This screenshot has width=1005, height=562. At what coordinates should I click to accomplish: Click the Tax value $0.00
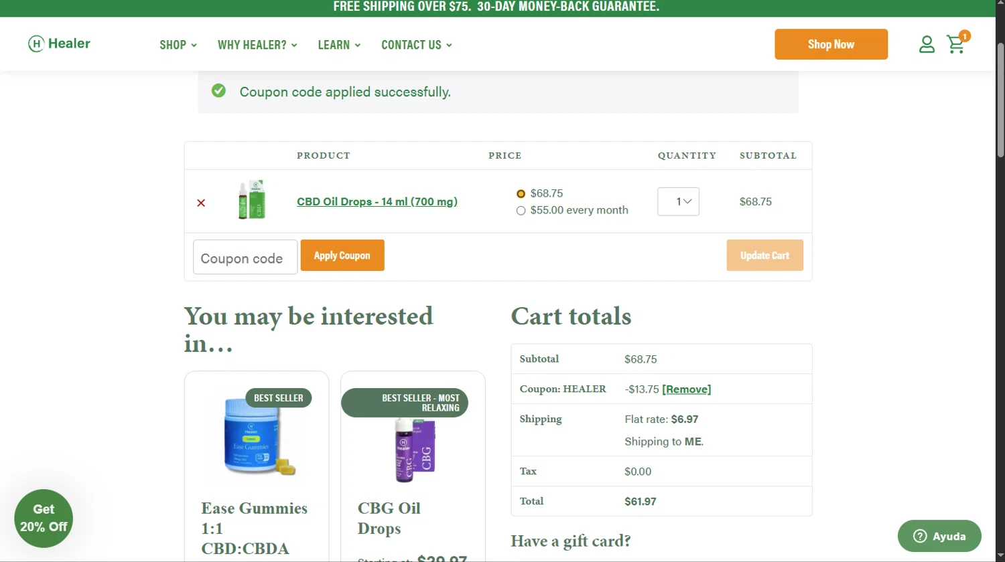tap(638, 472)
